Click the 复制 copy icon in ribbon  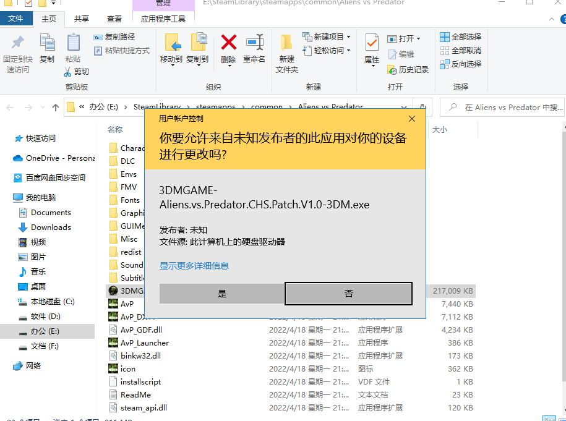tap(47, 42)
